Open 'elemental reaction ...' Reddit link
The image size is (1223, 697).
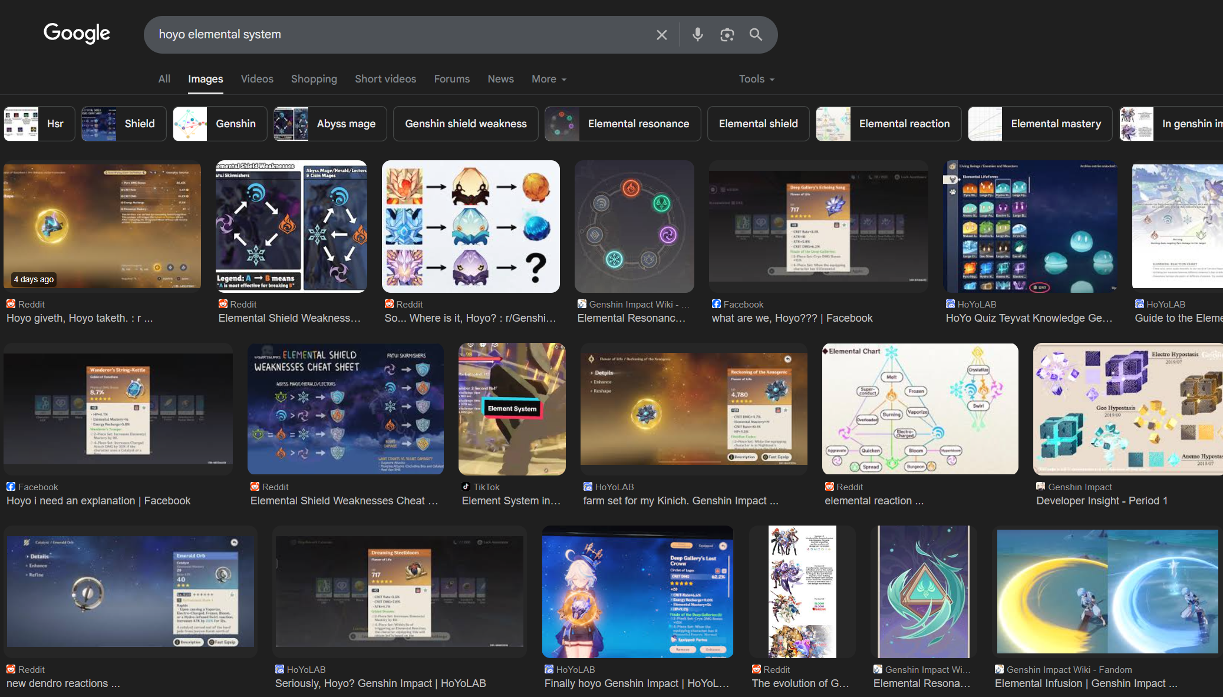point(874,501)
